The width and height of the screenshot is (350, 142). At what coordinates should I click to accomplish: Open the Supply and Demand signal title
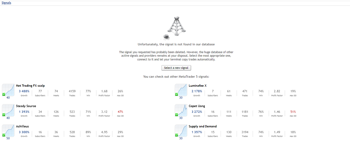click(x=203, y=126)
